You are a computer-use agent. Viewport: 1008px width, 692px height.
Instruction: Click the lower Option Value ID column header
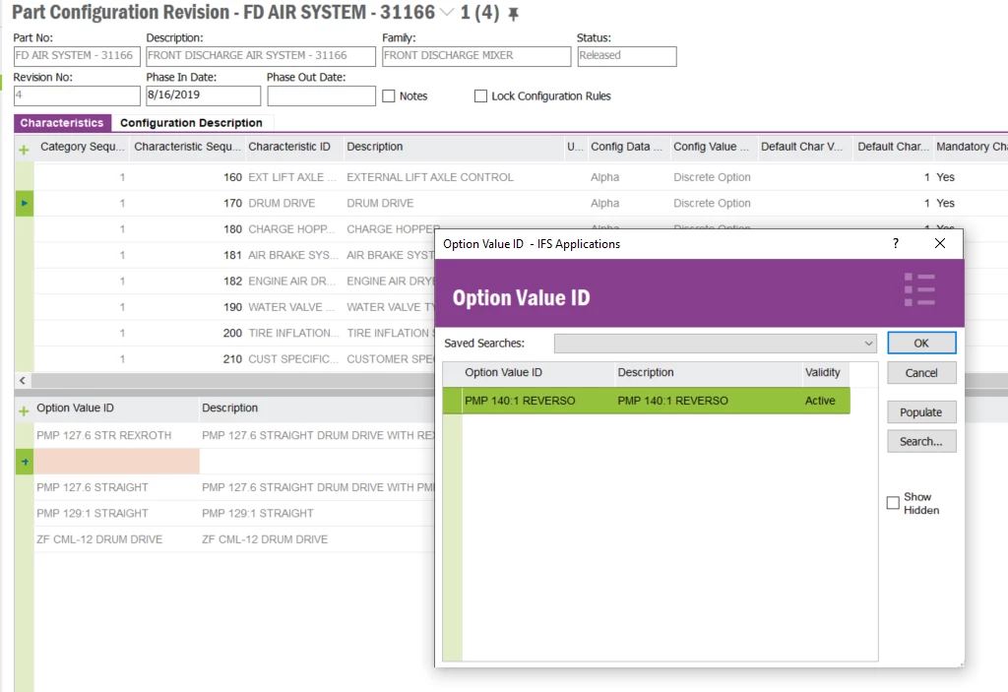(x=116, y=408)
